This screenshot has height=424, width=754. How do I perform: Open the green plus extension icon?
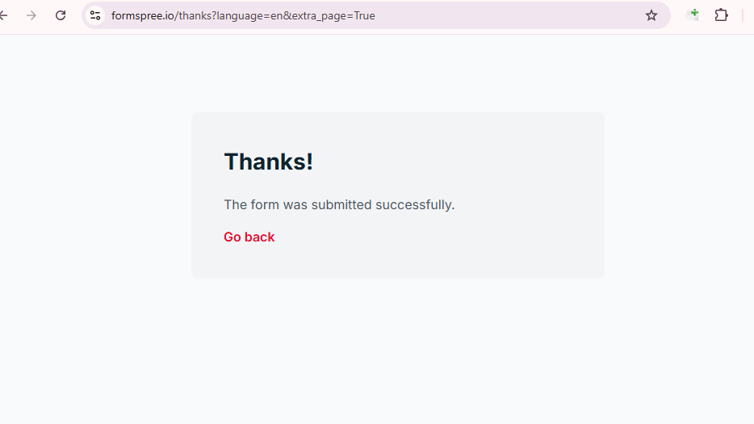click(693, 15)
